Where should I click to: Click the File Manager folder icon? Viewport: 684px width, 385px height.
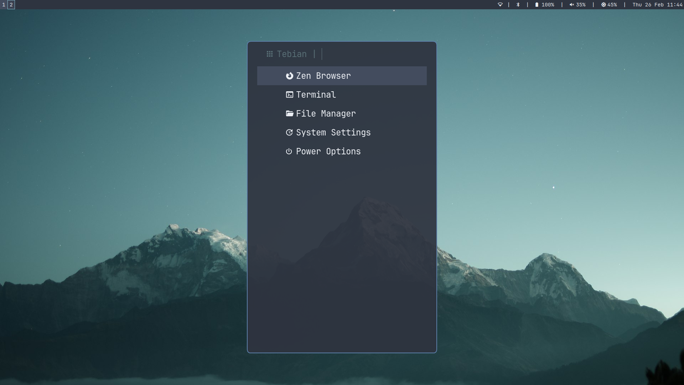pyautogui.click(x=290, y=113)
